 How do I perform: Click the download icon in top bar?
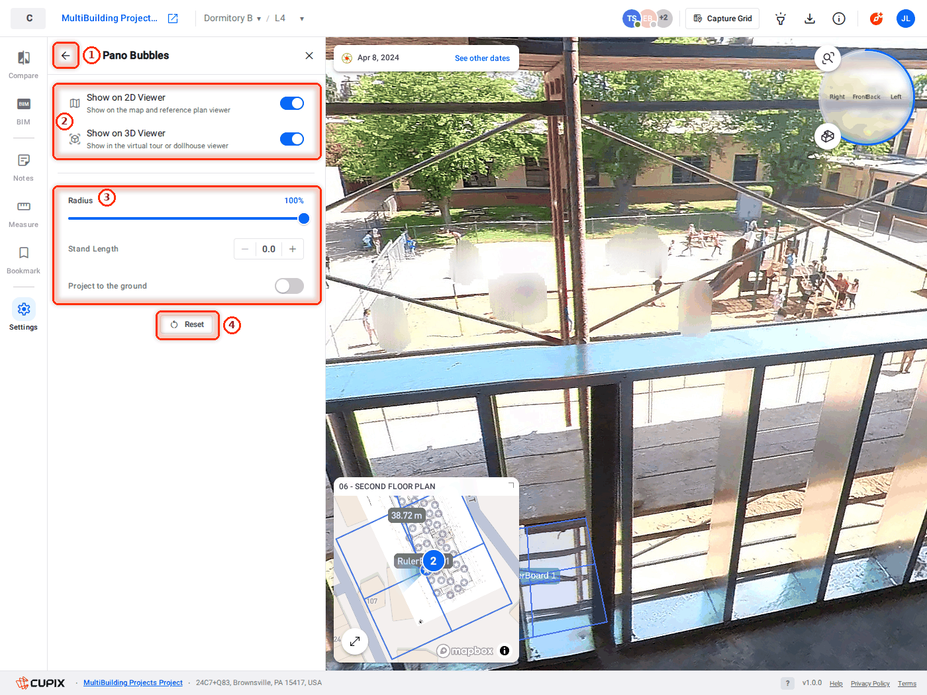coord(809,19)
